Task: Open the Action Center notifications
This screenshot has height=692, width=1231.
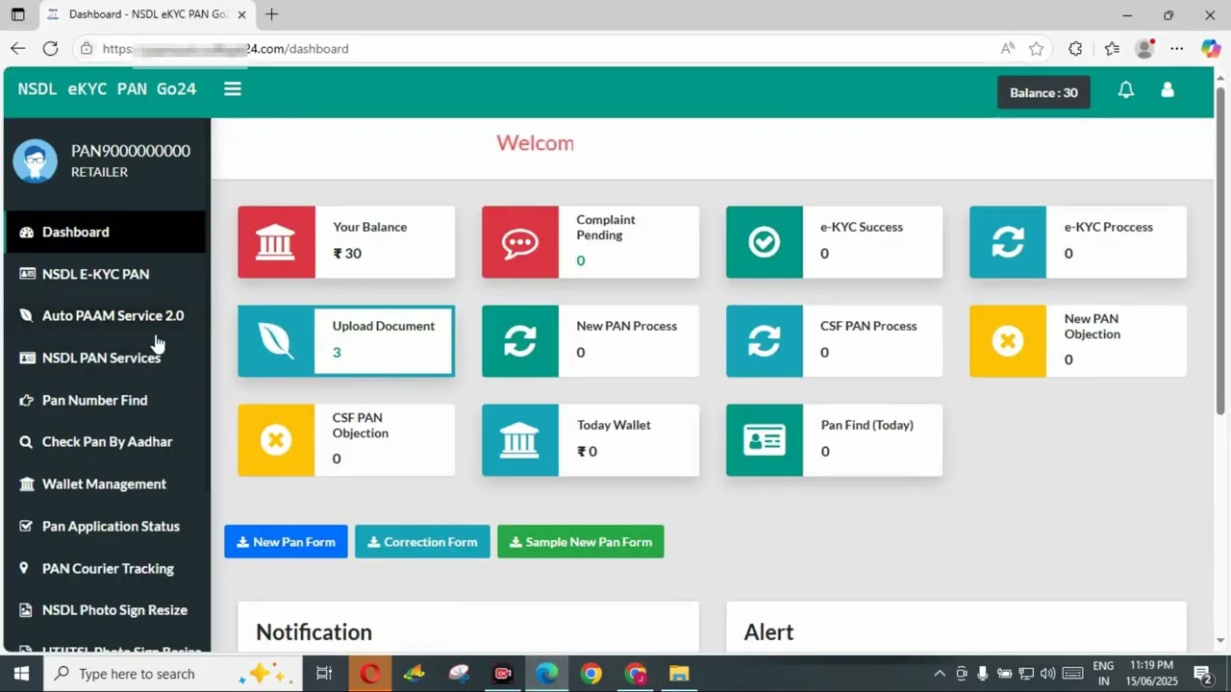Action: 1202,674
